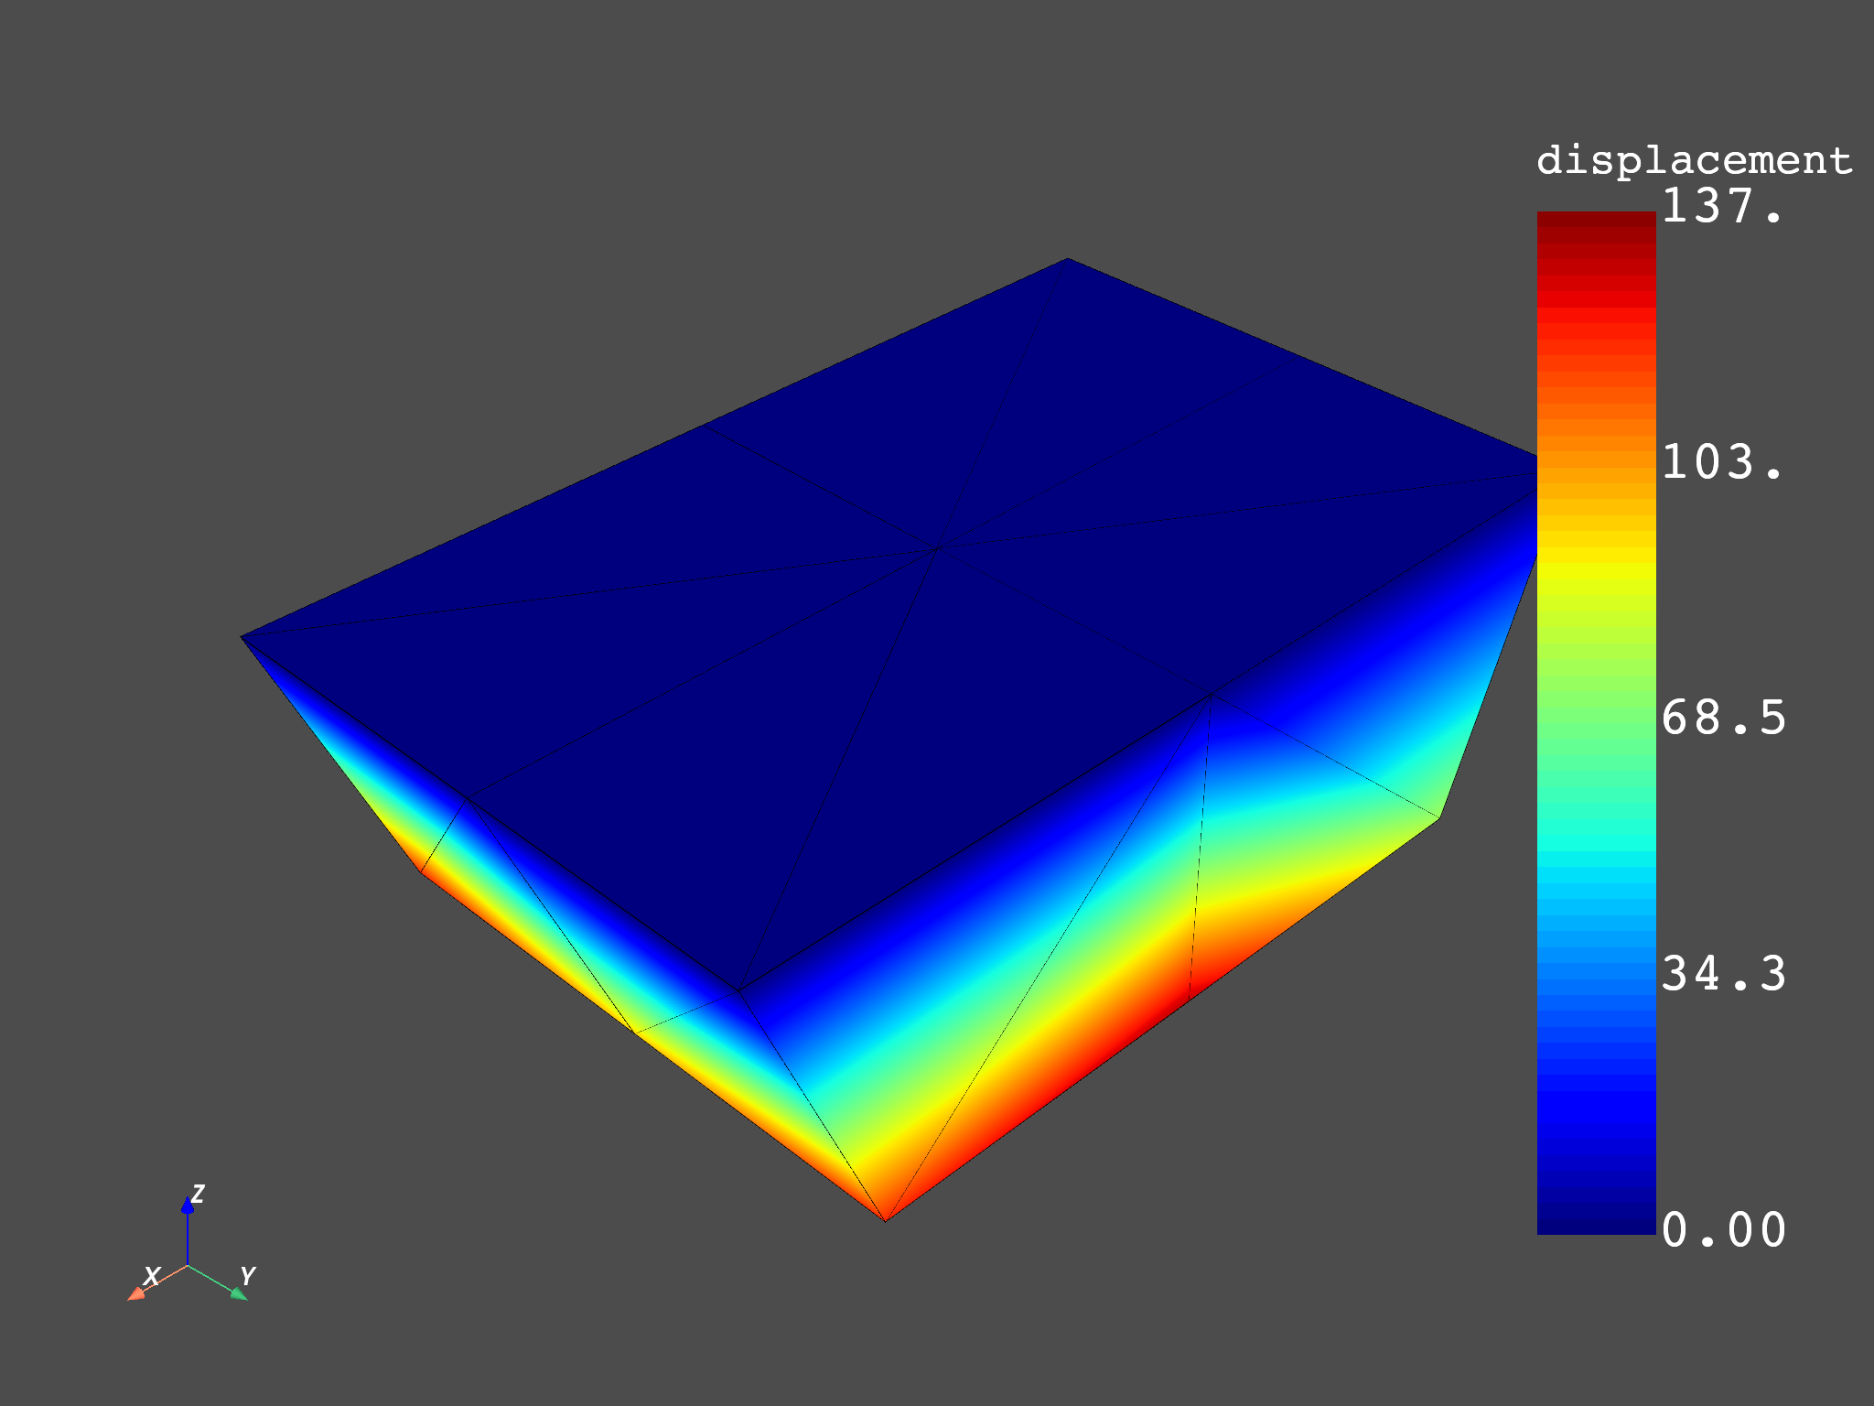
Task: Click the blue Z axis arrow
Action: pos(188,1231)
